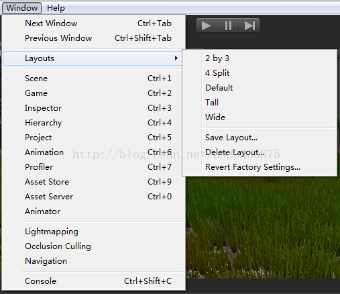This screenshot has height=294, width=340.
Task: Open the Animator window entry
Action: coord(94,211)
